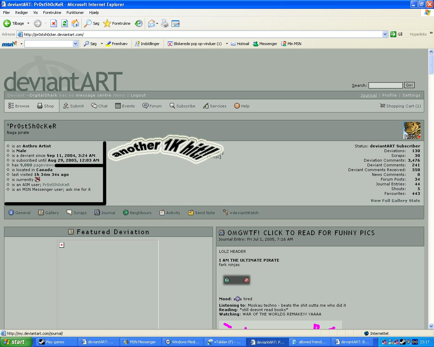Open the Events calendar link
This screenshot has width=434, height=347.
pyautogui.click(x=125, y=106)
